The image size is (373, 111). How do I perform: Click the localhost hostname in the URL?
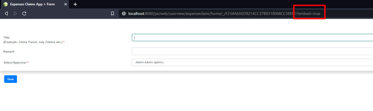tap(136, 13)
